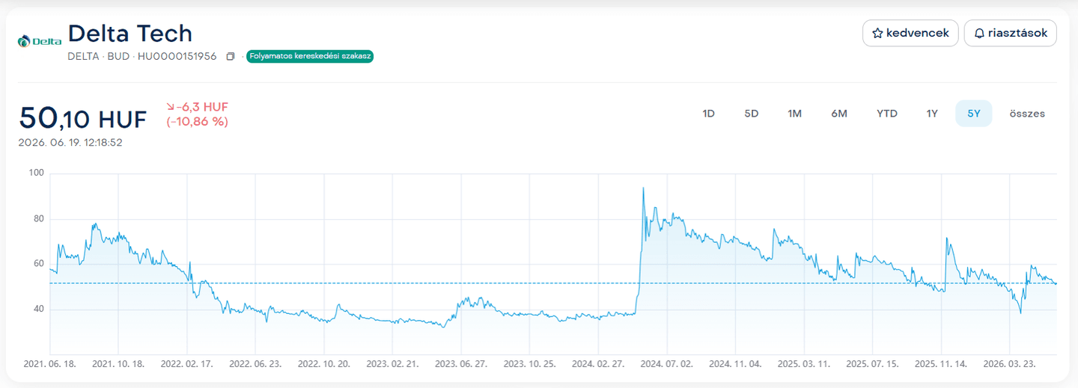Copy the ISIN code with copy icon
The width and height of the screenshot is (1078, 388).
pyautogui.click(x=231, y=56)
